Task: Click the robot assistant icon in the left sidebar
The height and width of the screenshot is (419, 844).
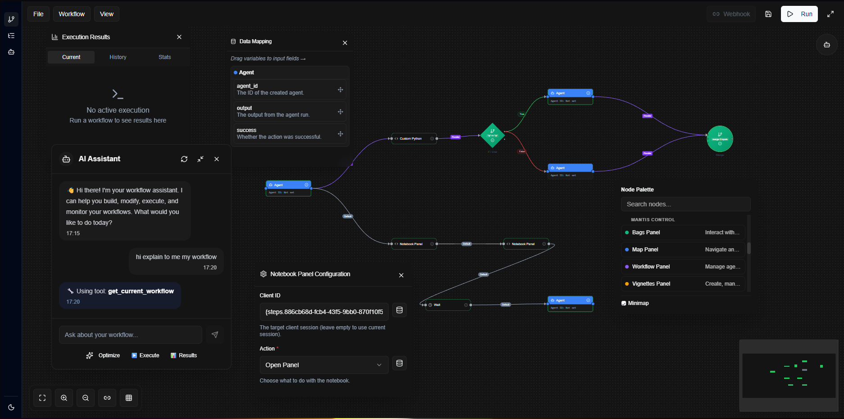Action: [11, 52]
